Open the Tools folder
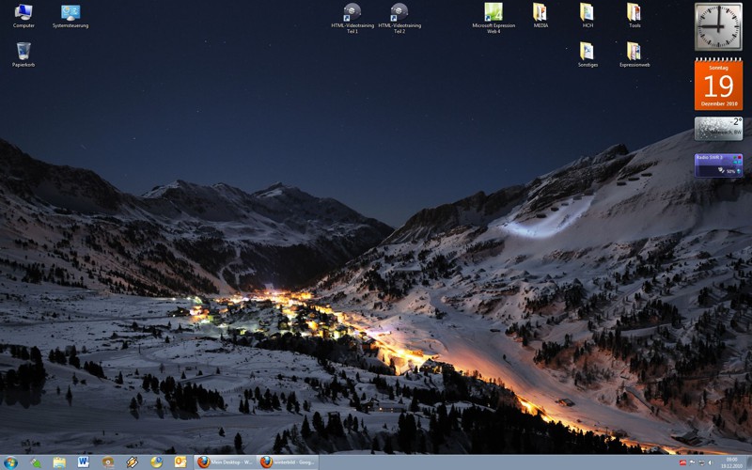752x470 pixels. click(634, 13)
